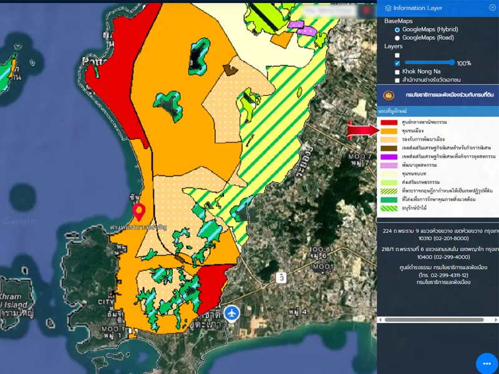
Task: Click the stacked layers icon in panel header
Action: coord(388,8)
